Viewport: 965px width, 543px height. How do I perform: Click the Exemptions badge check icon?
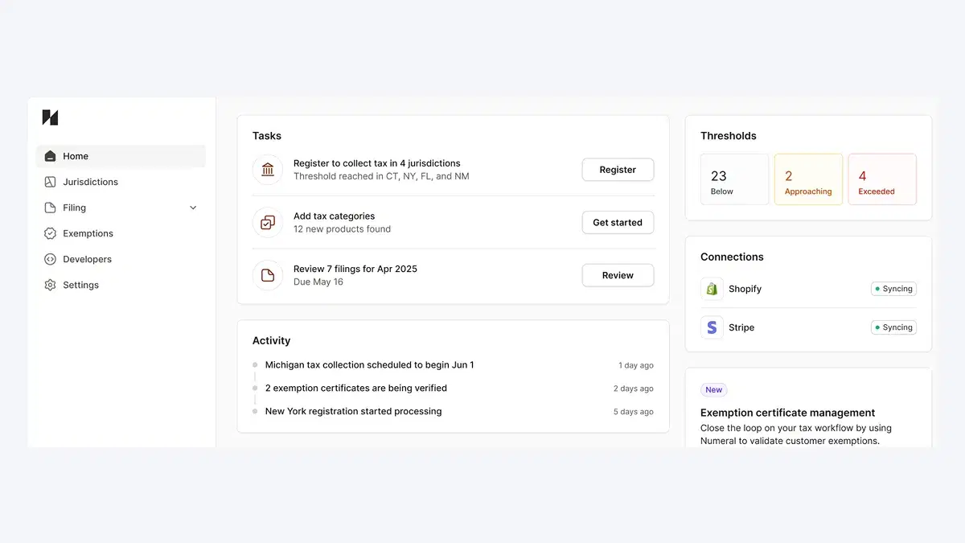click(x=50, y=233)
